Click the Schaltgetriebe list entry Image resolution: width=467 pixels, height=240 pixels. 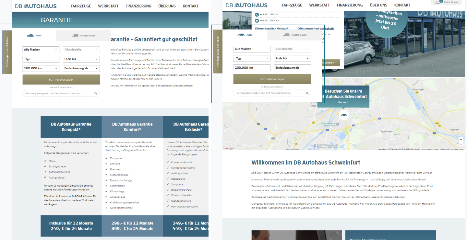coord(57,166)
